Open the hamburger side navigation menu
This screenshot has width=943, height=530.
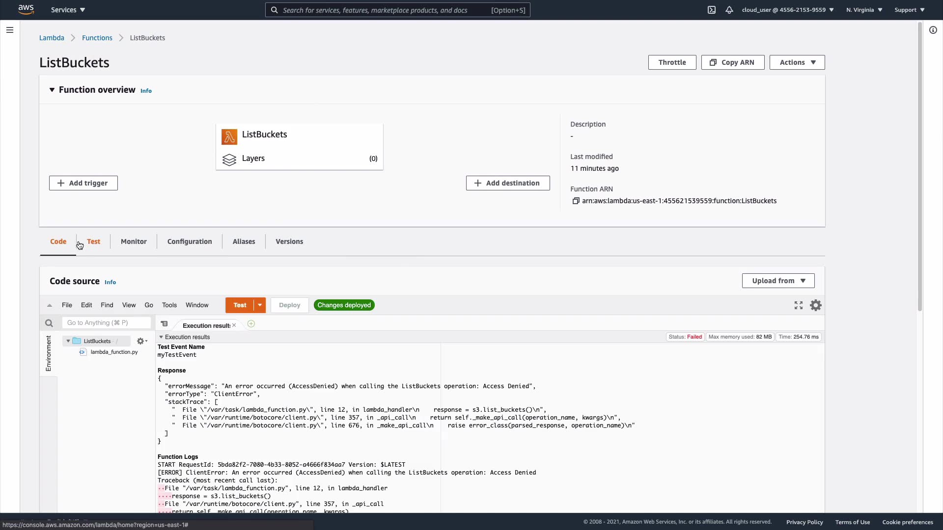(x=9, y=30)
